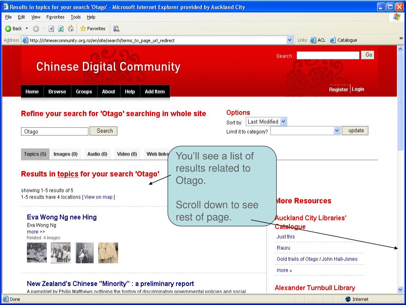Open the About nav item
This screenshot has height=305, width=406.
point(109,92)
